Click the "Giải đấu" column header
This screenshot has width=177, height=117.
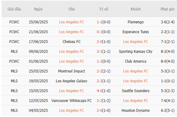14,9
